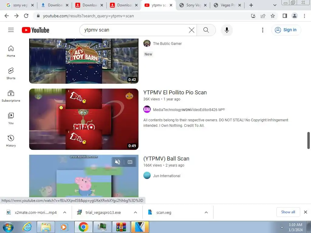Unmute the Ball Scan preview
This screenshot has width=311, height=233.
point(118,162)
